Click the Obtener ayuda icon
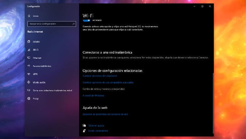The image size is (246, 139). pos(84,126)
